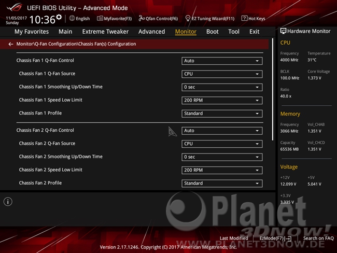The image size is (337, 253).
Task: Click Chassis Fan 1 Q-Fan Source label
Action: 47,74
